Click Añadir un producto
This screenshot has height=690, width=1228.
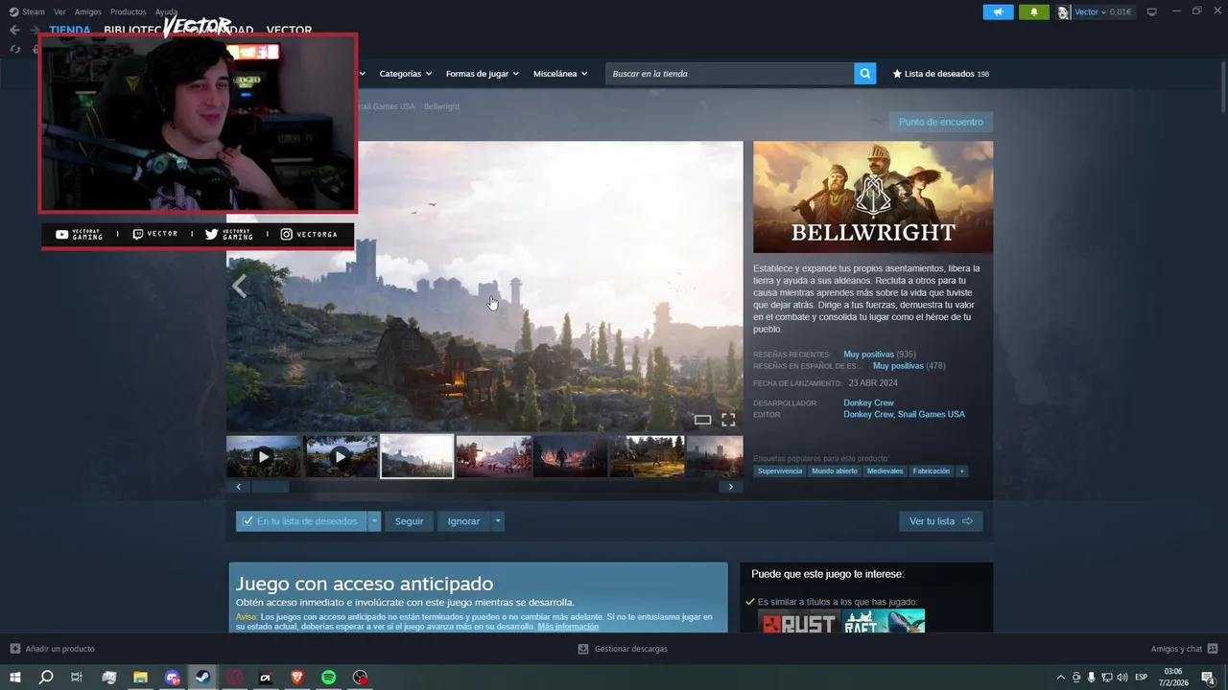[x=53, y=649]
